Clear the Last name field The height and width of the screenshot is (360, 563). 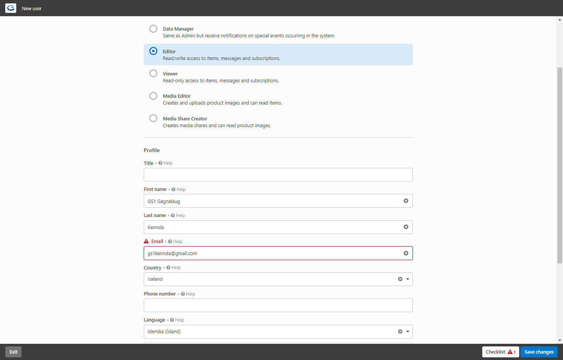point(406,227)
